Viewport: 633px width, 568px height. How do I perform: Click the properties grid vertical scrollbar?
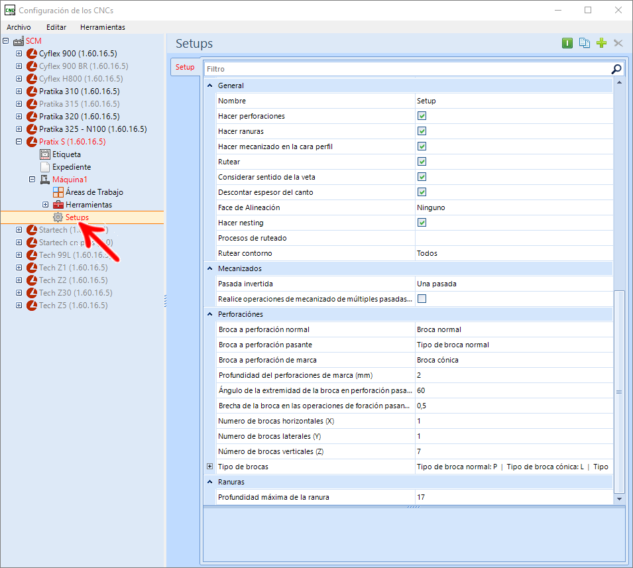pyautogui.click(x=619, y=391)
